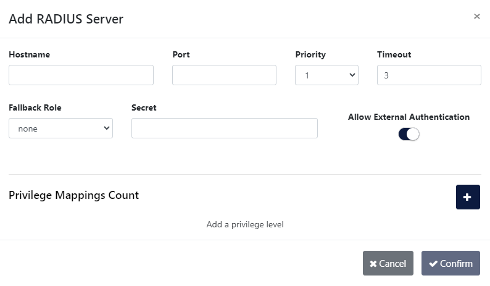This screenshot has height=286, width=490.
Task: Focus the Hostname input field
Action: coord(81,75)
